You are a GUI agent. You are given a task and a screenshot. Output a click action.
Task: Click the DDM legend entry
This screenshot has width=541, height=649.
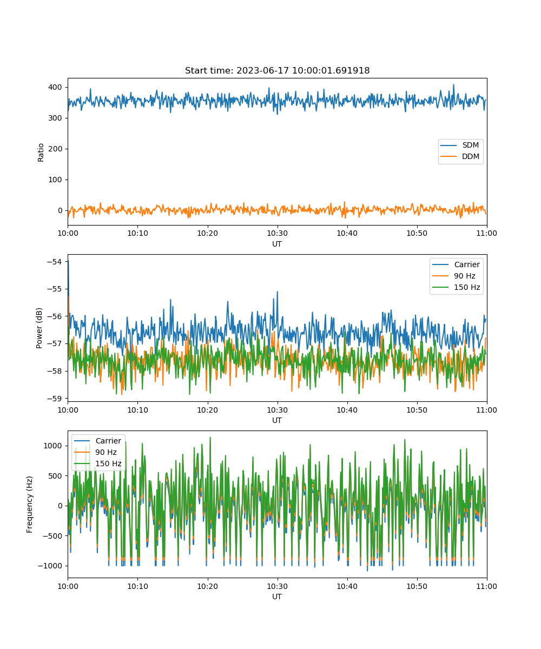471,157
